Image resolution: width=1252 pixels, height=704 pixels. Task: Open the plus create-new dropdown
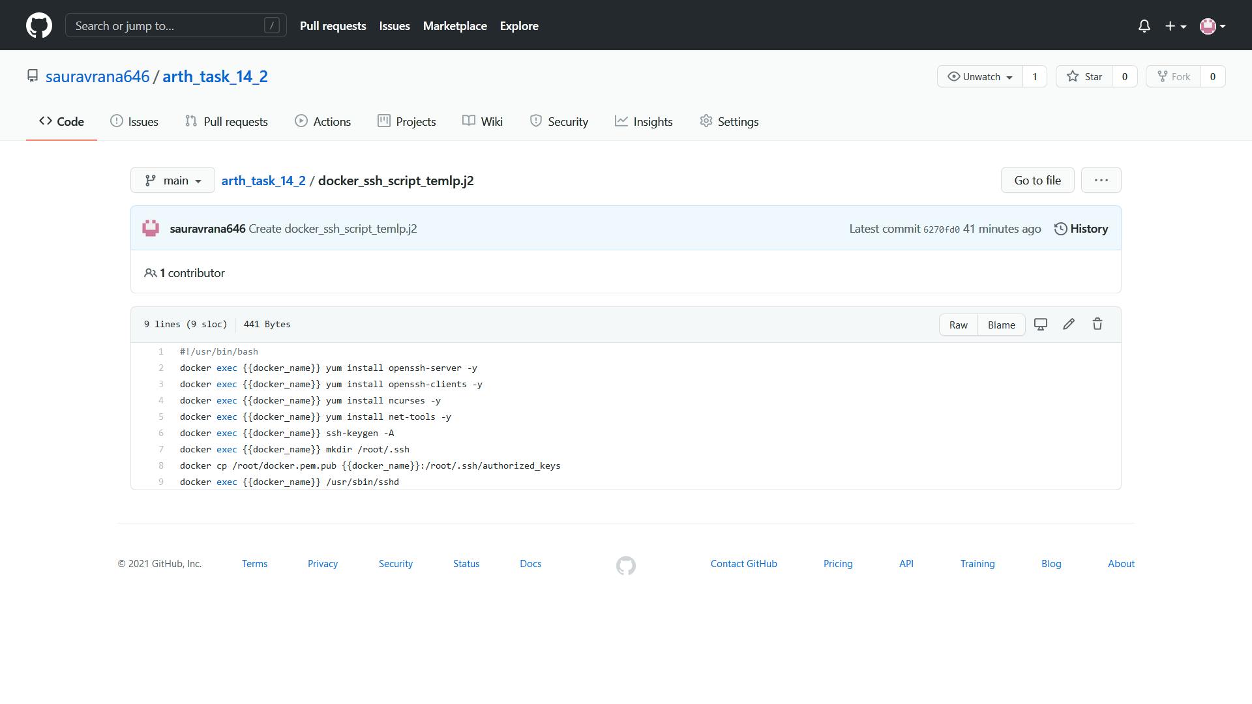point(1175,26)
